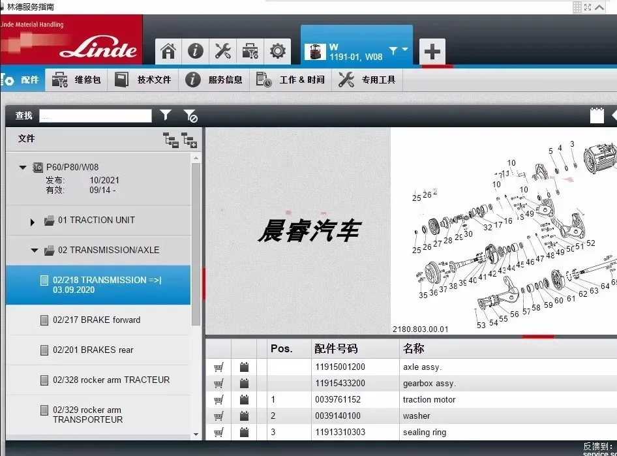
Task: Select part number 11913310303
Action: [x=340, y=432]
